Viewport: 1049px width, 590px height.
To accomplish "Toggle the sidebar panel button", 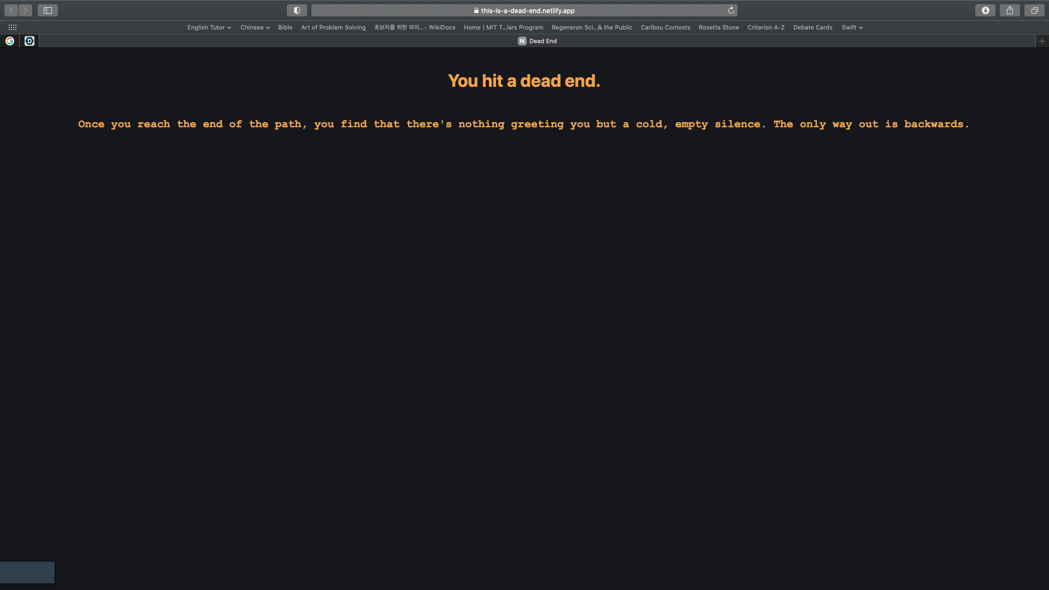I will (x=48, y=10).
